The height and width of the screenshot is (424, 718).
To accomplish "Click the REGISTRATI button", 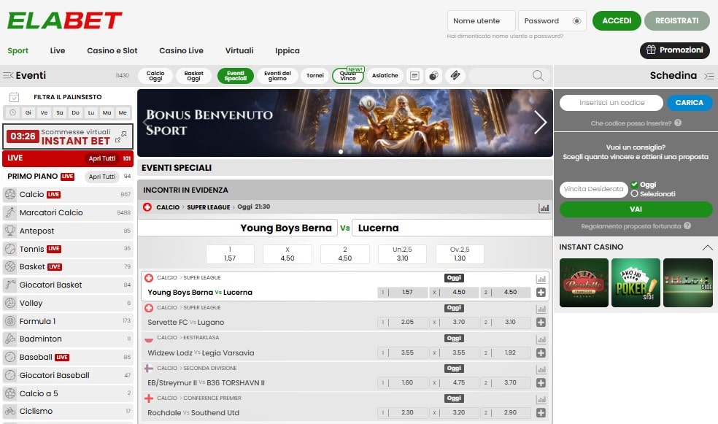I will point(677,21).
